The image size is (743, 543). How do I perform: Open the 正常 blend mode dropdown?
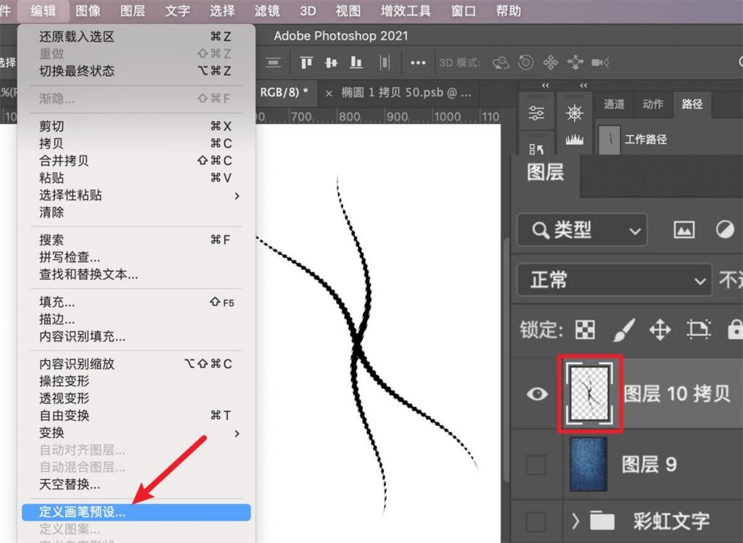614,280
